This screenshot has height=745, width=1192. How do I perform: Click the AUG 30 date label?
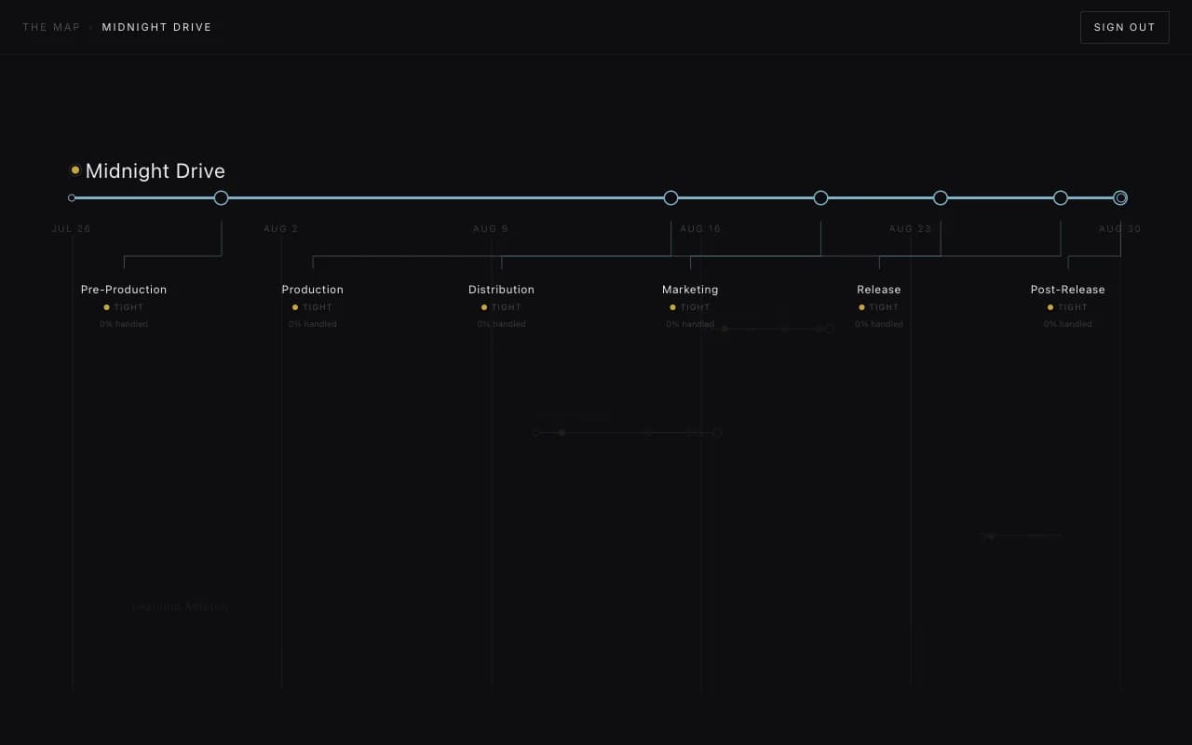pyautogui.click(x=1119, y=229)
